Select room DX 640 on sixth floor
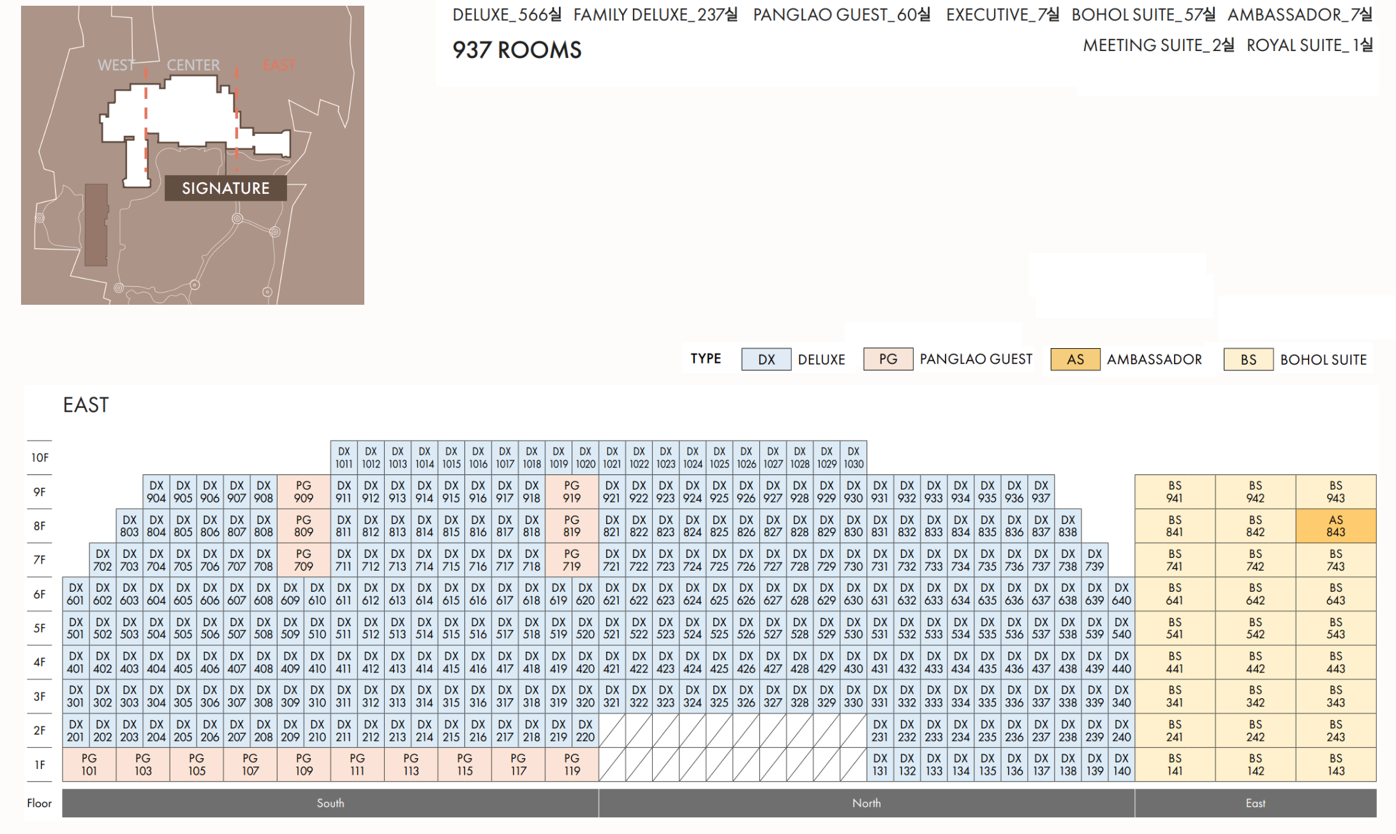The image size is (1396, 834). (1121, 594)
